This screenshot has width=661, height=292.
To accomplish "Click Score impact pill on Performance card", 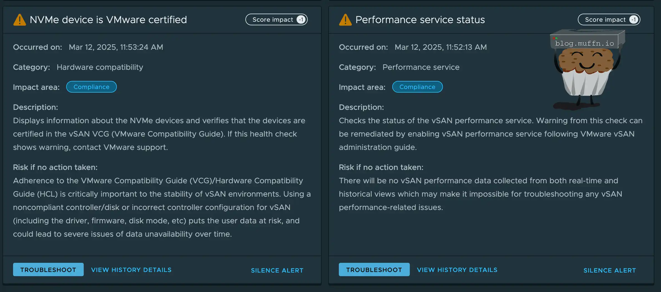I will (x=605, y=19).
